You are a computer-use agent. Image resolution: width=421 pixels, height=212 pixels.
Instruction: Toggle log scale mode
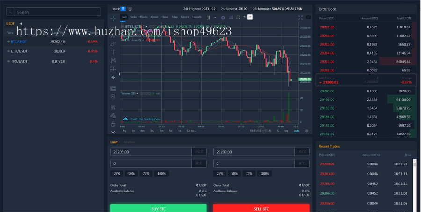pyautogui.click(x=286, y=131)
